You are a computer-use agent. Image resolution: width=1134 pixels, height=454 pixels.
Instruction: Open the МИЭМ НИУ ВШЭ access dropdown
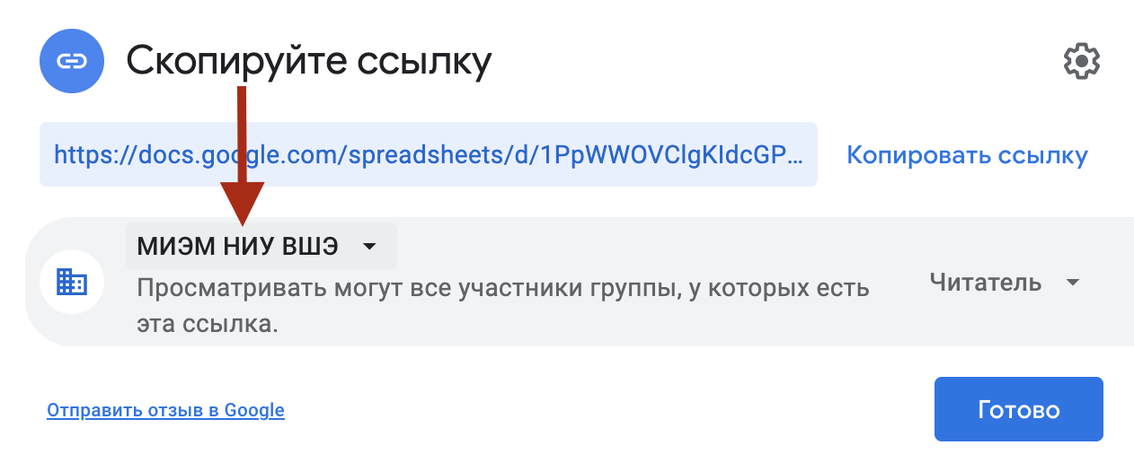tap(261, 246)
